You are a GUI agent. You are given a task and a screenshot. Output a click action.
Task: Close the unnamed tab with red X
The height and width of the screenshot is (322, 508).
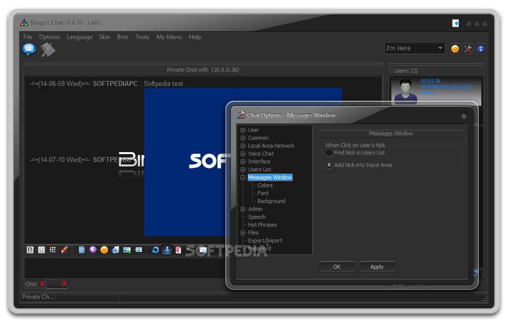click(x=64, y=283)
